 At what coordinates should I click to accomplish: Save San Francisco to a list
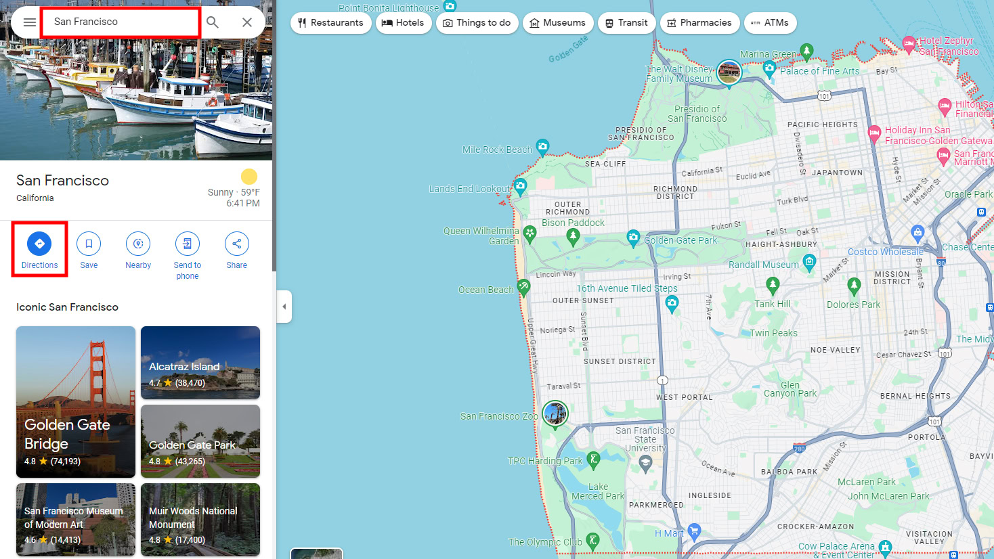coord(89,250)
